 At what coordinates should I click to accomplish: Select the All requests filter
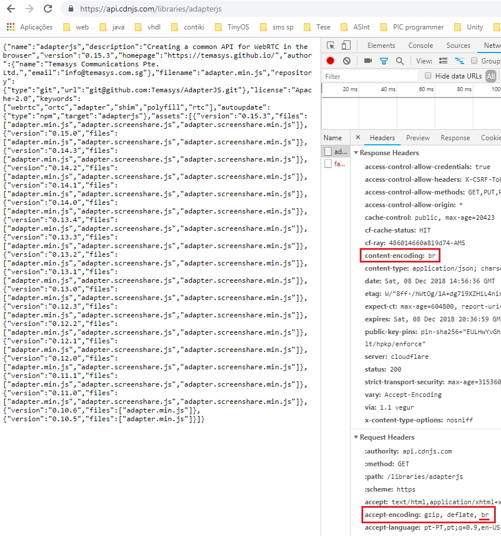point(491,76)
